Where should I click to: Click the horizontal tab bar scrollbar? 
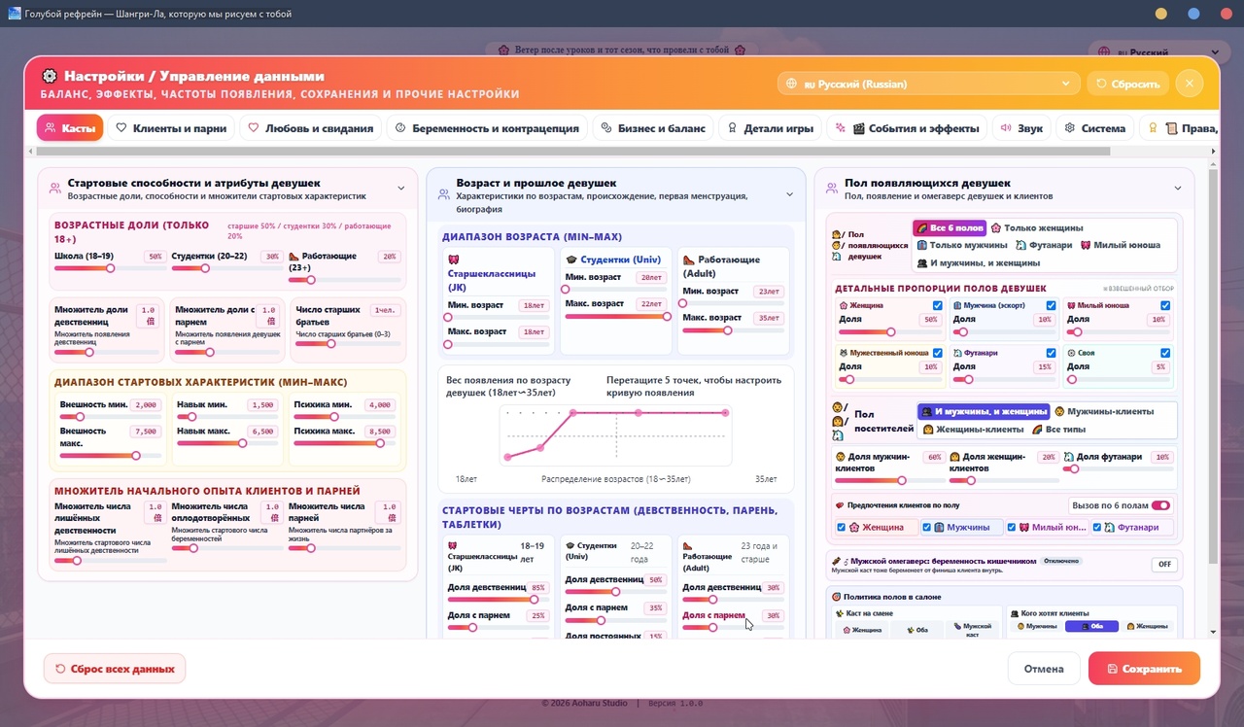click(x=571, y=152)
